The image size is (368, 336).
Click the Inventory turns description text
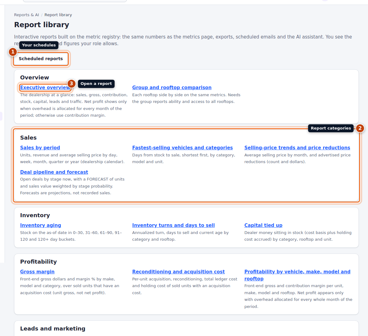[180, 236]
